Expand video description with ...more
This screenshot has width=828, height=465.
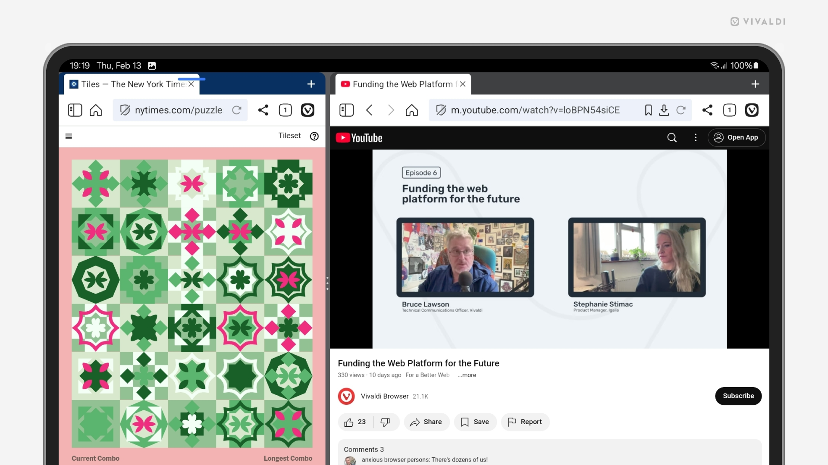(467, 375)
